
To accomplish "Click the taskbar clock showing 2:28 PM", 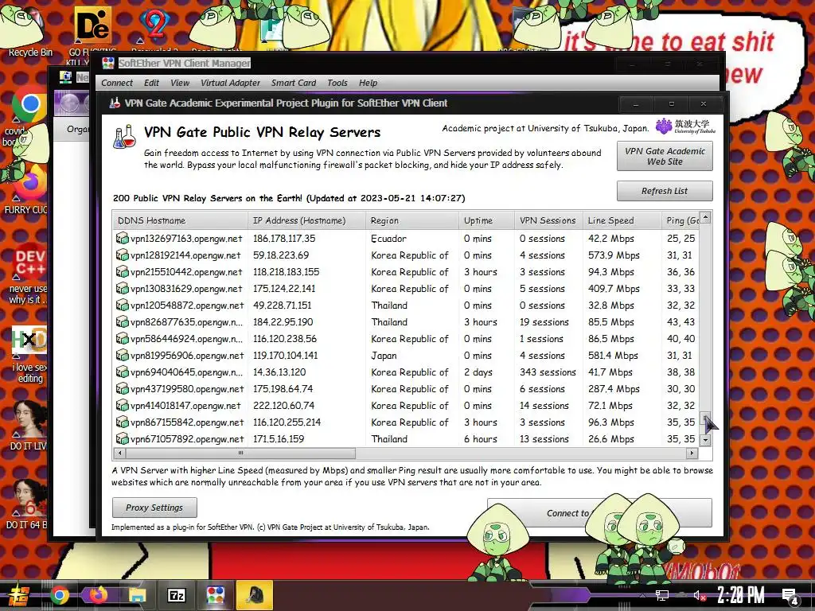I will point(741,595).
